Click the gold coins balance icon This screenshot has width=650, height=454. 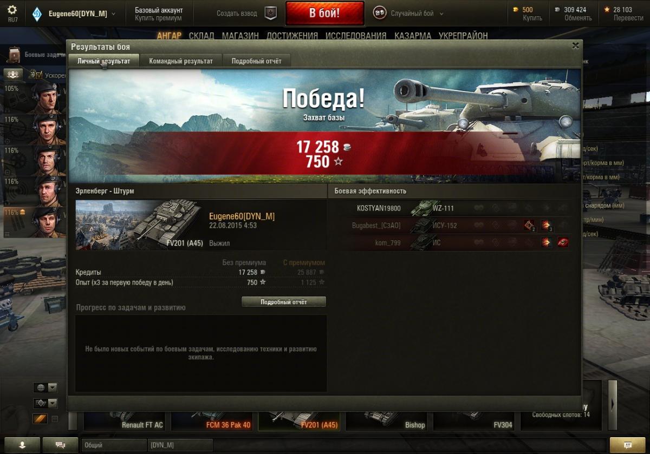[516, 10]
